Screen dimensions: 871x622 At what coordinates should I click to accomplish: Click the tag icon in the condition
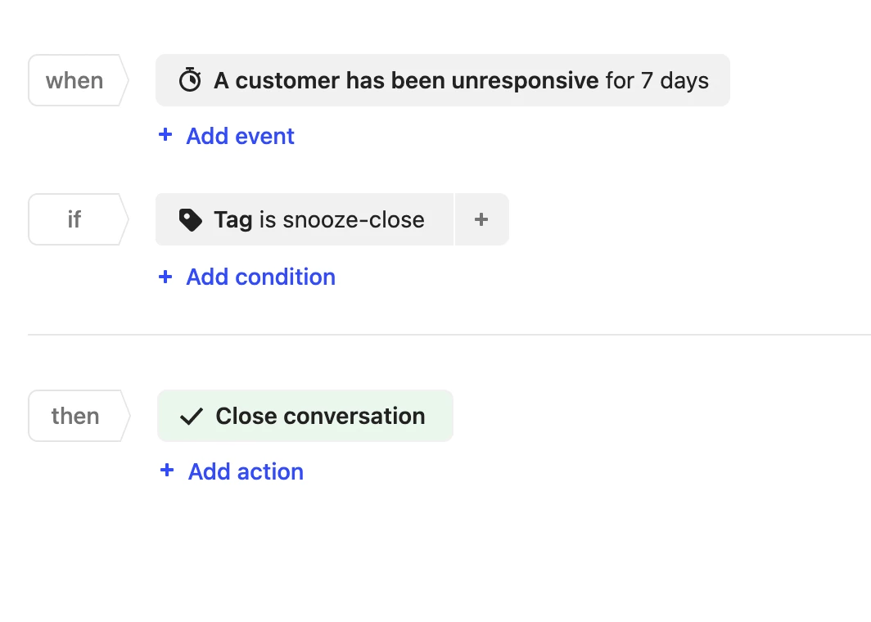tap(191, 220)
